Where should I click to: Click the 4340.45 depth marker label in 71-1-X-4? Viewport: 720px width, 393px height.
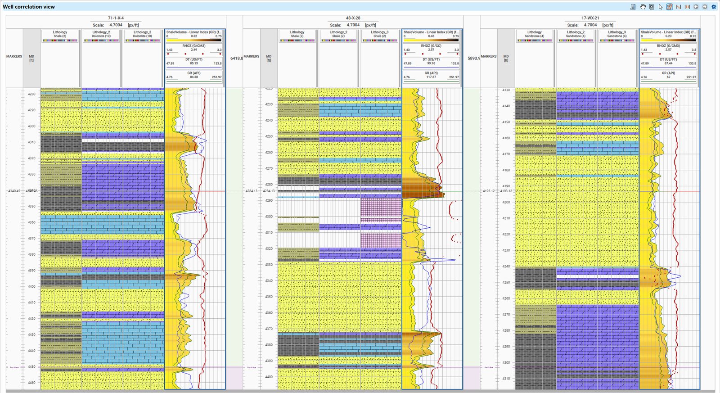point(14,191)
